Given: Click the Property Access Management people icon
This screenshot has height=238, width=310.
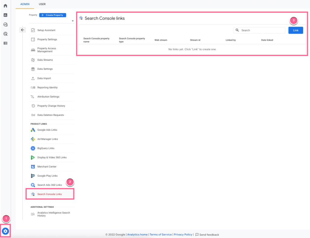Looking at the screenshot, I should coord(33,50).
